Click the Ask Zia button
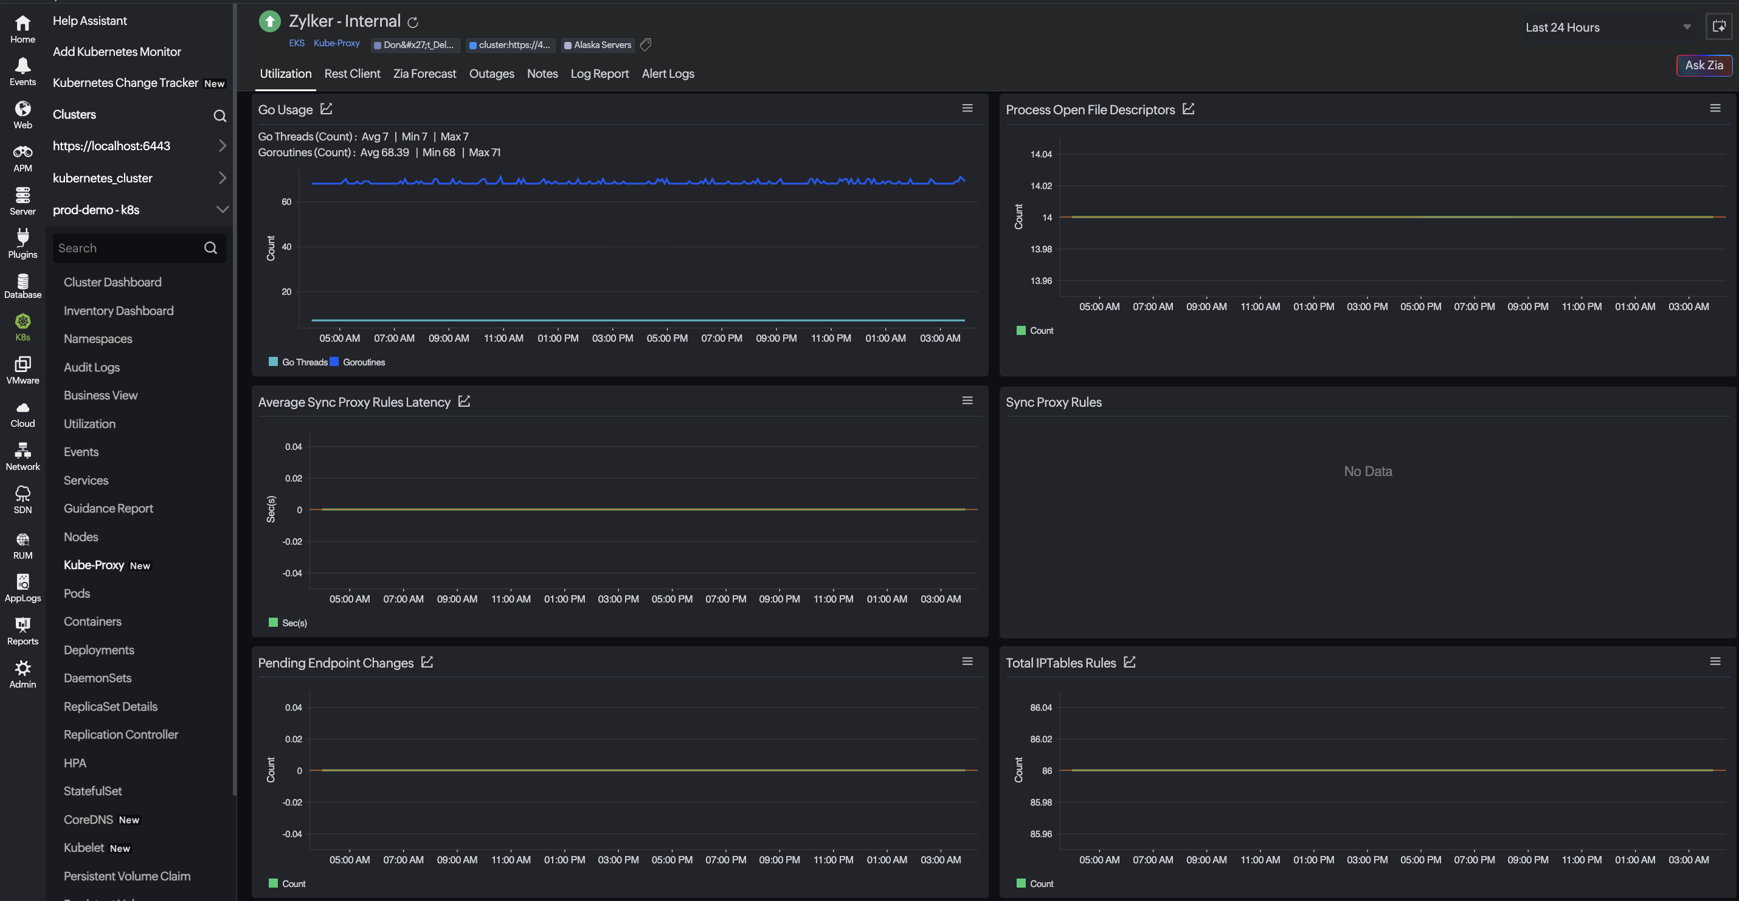Viewport: 1739px width, 901px height. [x=1704, y=66]
